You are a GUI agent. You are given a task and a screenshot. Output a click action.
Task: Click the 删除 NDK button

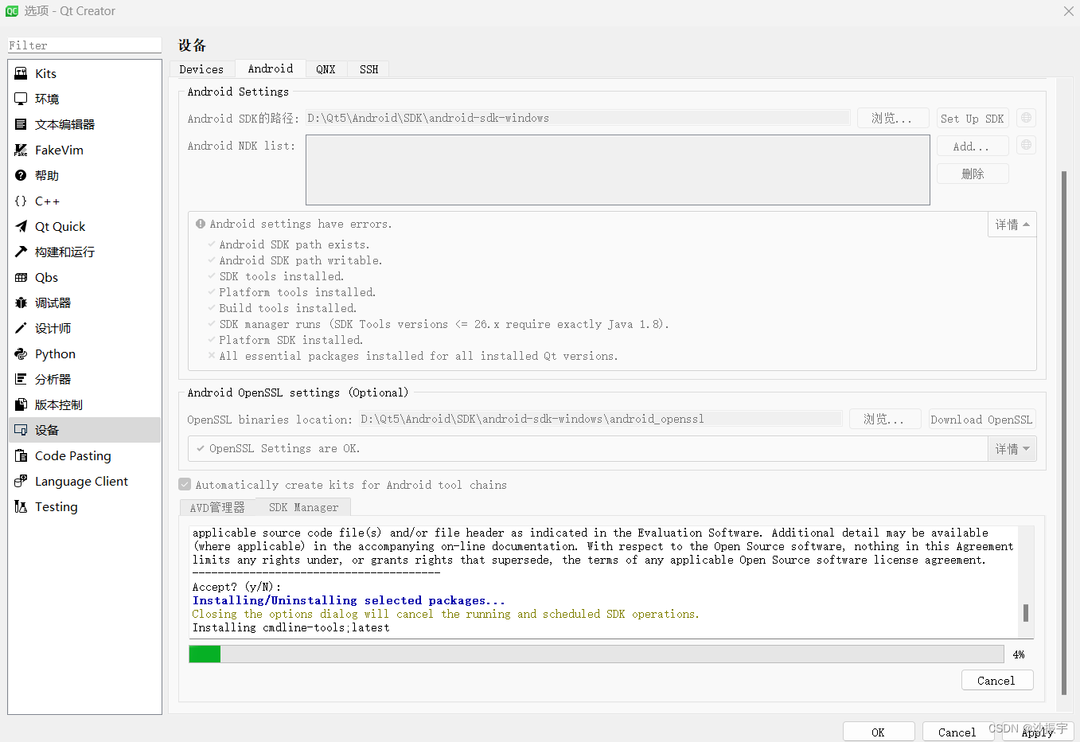[x=973, y=174]
